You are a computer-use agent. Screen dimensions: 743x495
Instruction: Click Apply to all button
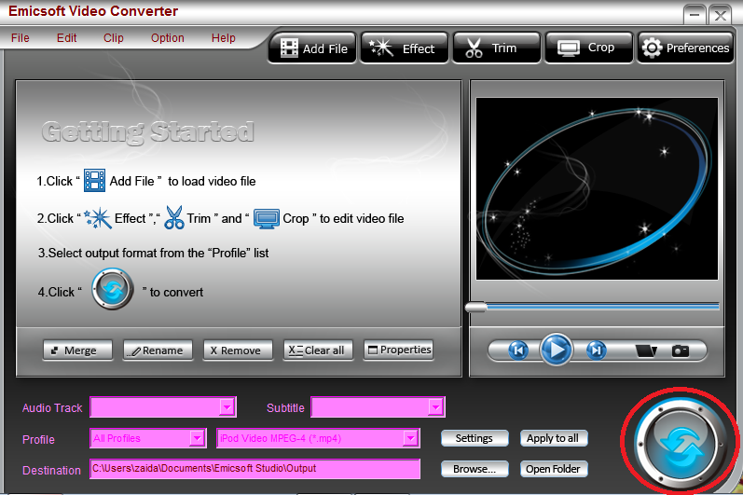click(553, 438)
